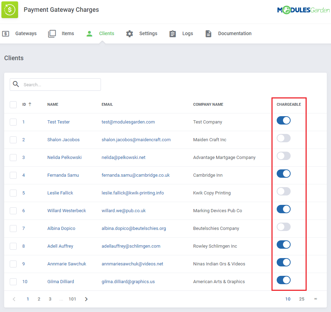This screenshot has height=312, width=331.
Task: Disable chargeable toggle for Cambridge Inn
Action: 284,174
